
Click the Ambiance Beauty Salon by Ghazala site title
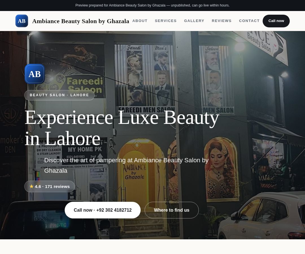coord(80,21)
